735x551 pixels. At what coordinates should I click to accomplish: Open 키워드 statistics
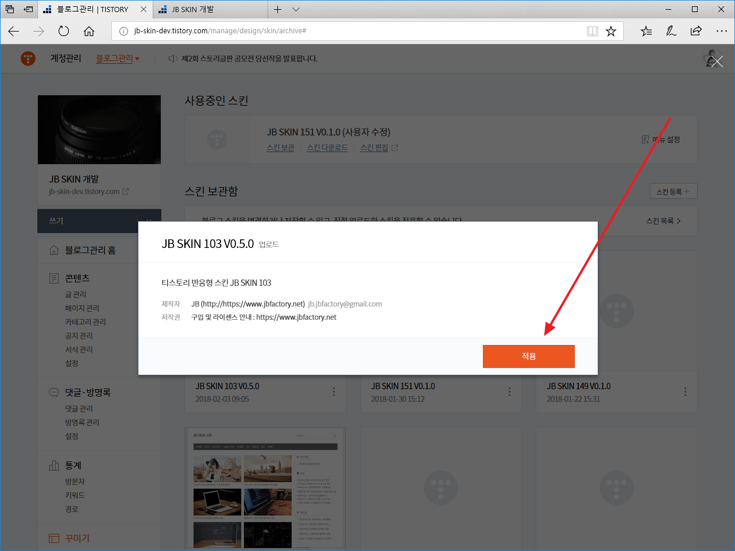tap(75, 495)
